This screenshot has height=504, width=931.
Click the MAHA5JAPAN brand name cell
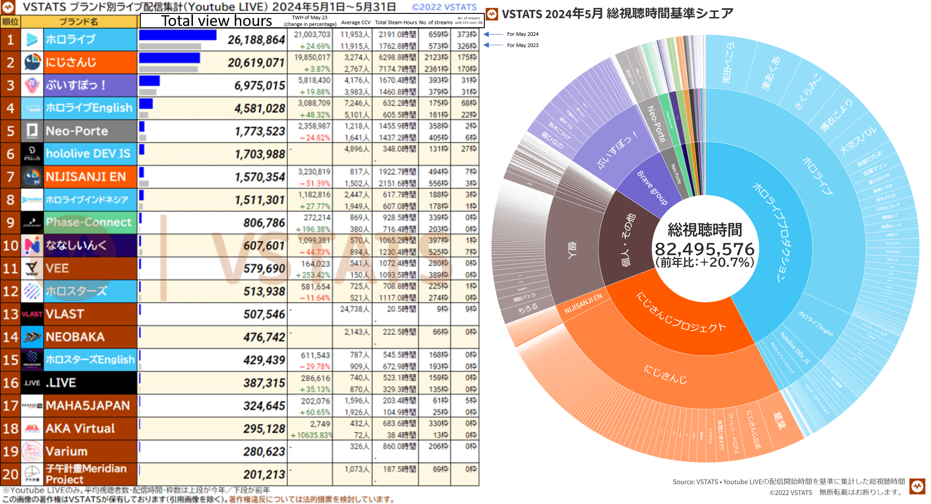click(90, 405)
